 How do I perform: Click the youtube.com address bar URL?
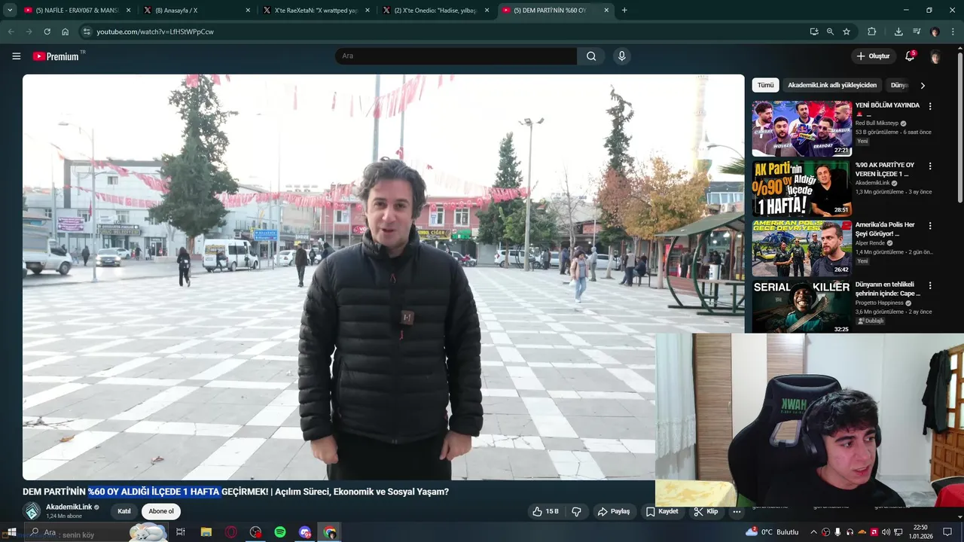[155, 32]
